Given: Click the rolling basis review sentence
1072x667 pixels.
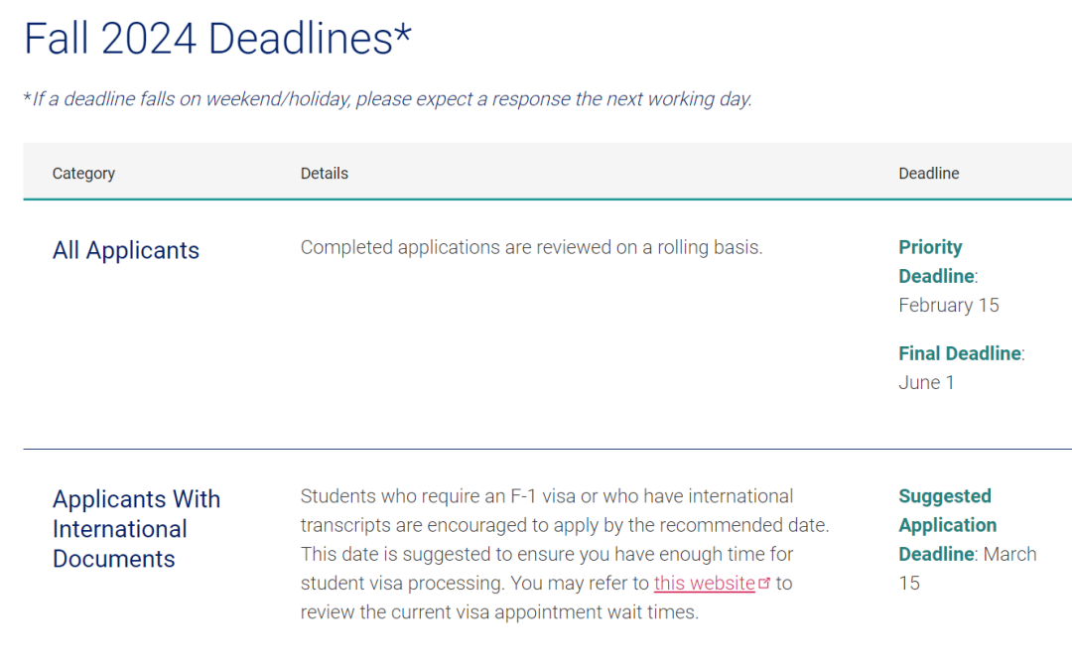Looking at the screenshot, I should [531, 247].
